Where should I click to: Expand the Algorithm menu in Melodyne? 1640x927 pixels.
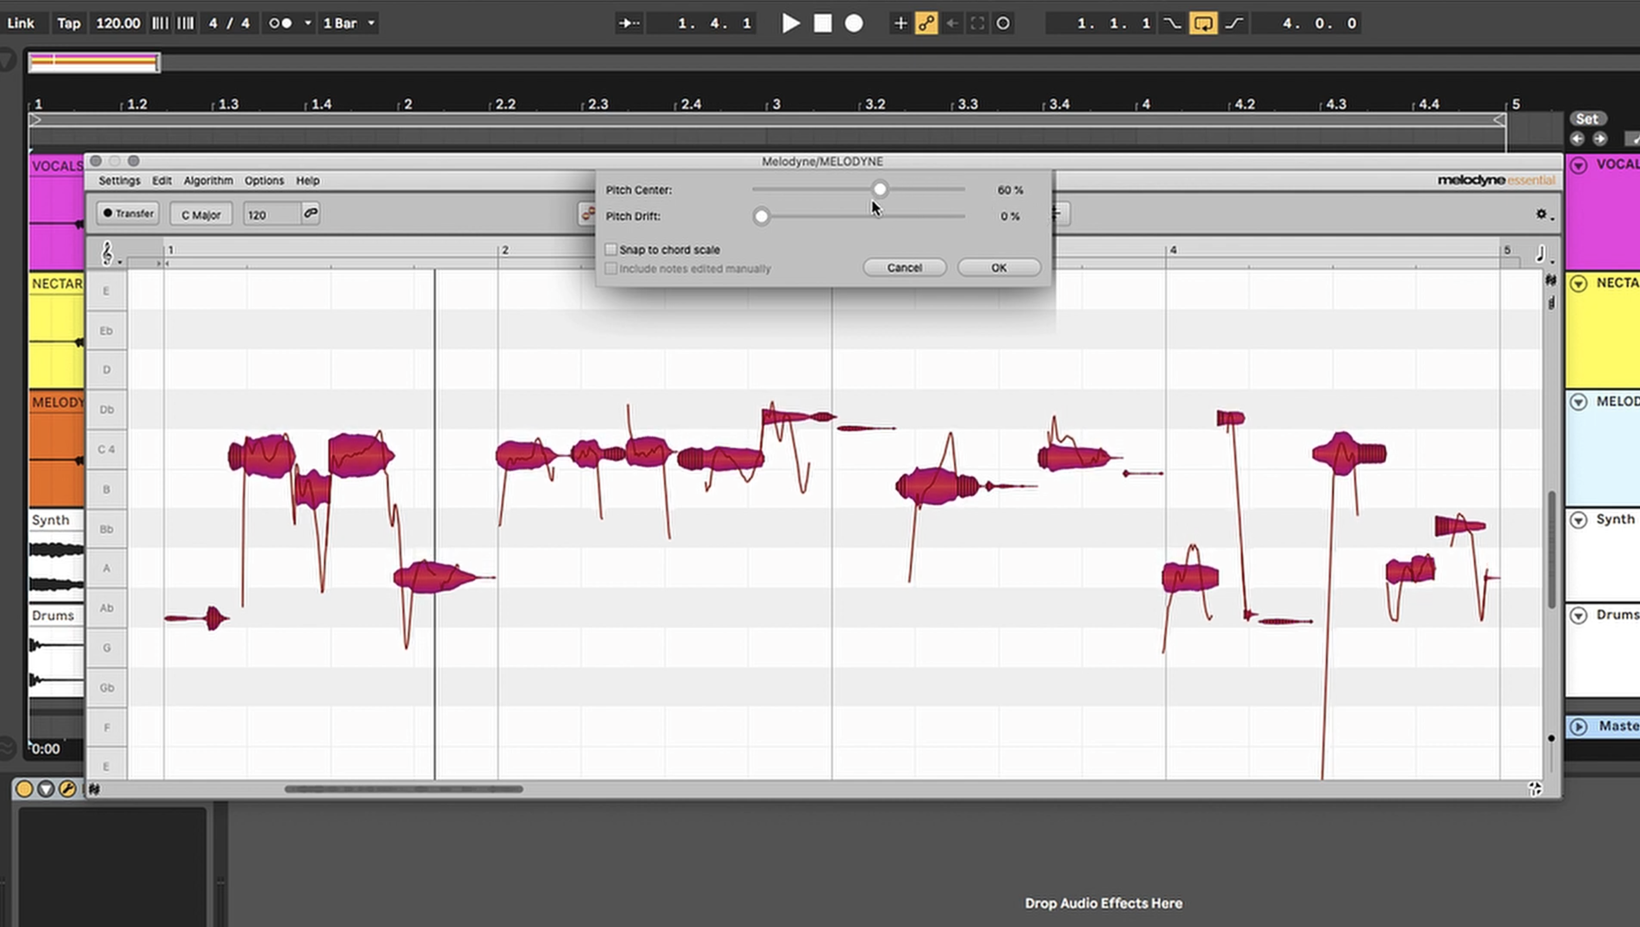207,180
